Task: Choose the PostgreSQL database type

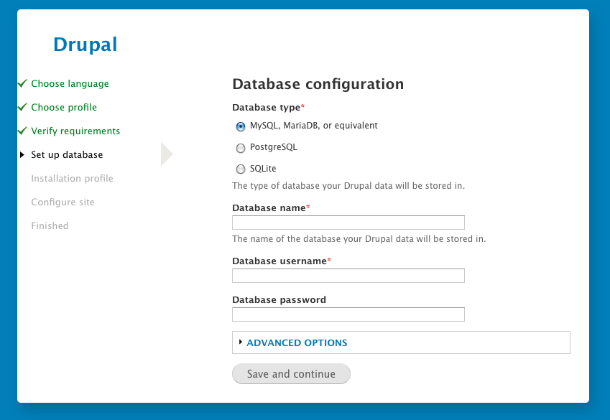Action: click(x=241, y=148)
